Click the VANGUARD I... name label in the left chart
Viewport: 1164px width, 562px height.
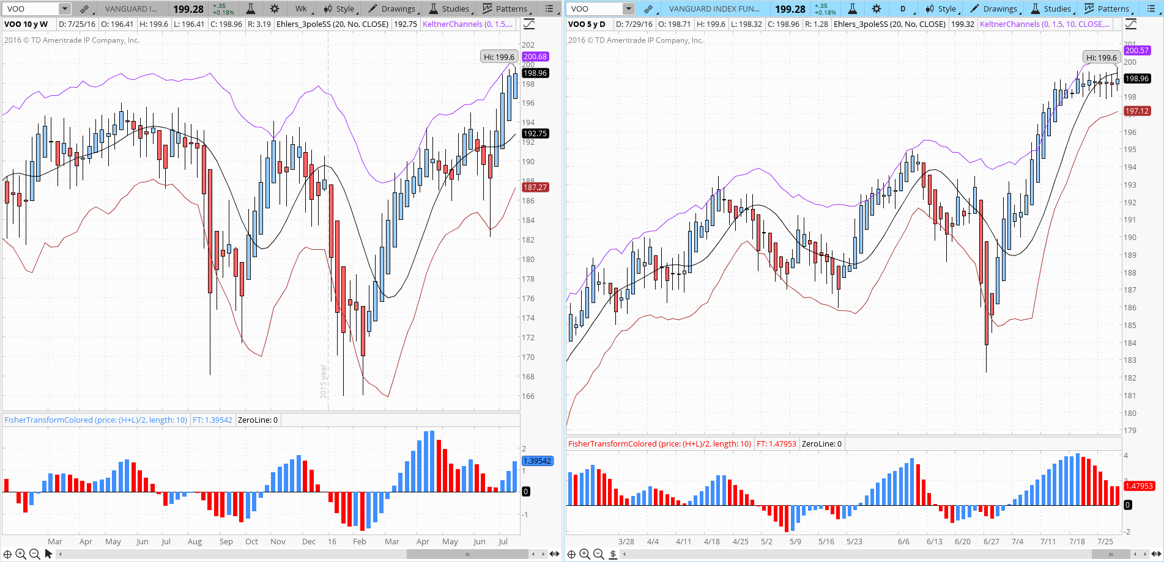pos(131,9)
